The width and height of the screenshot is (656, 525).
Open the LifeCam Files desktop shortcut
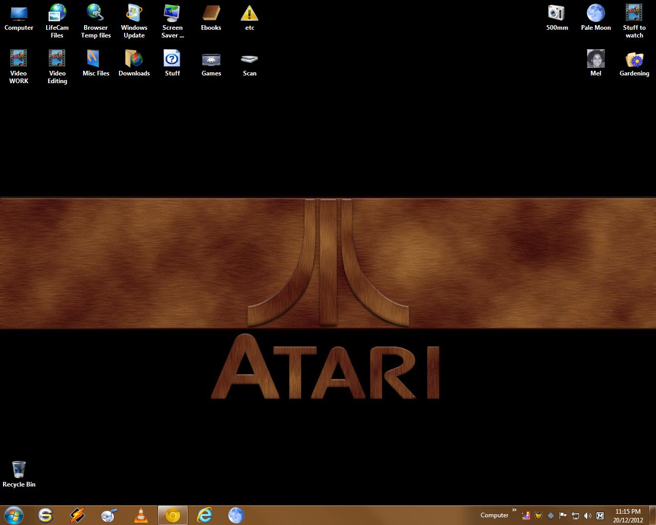pyautogui.click(x=57, y=21)
